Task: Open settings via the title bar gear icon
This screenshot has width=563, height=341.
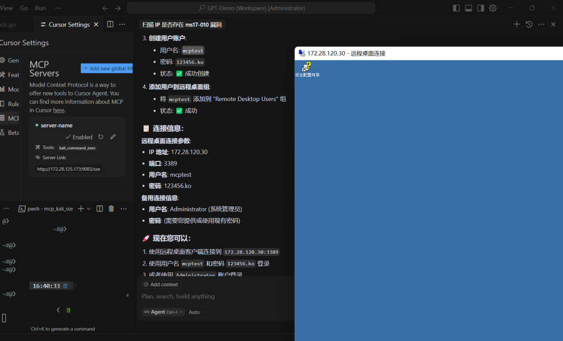Action: click(x=493, y=8)
